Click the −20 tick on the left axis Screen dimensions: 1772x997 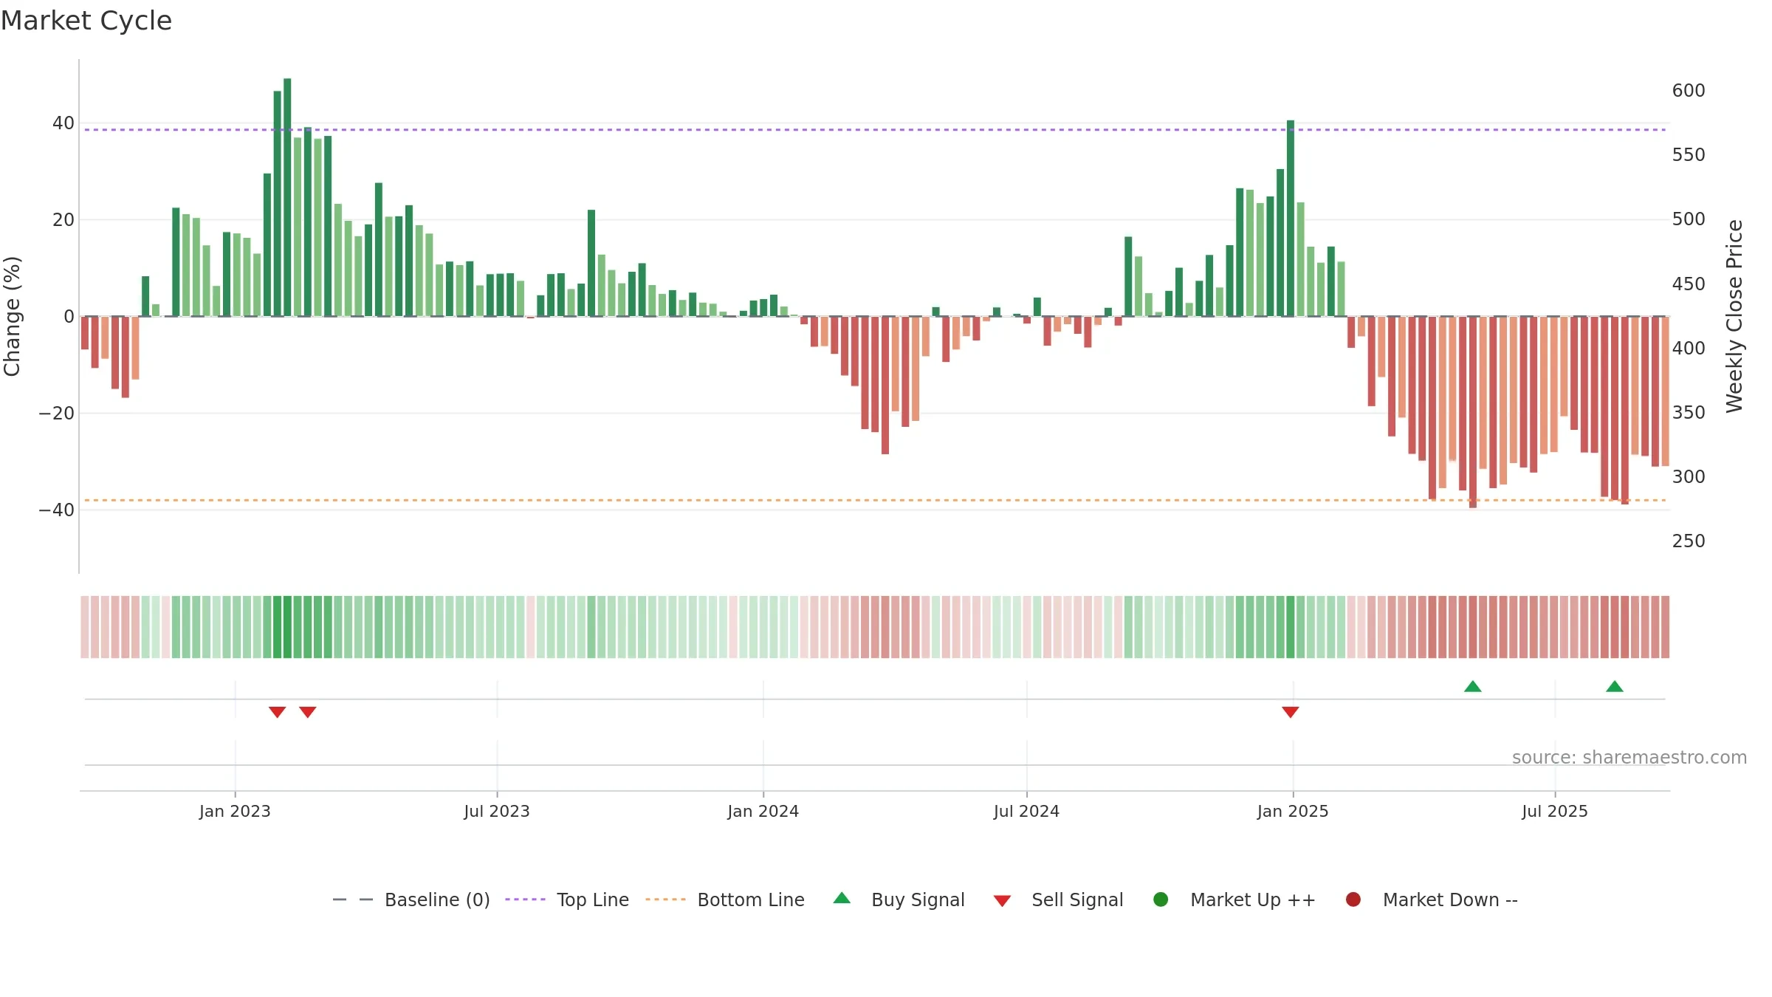click(x=57, y=414)
